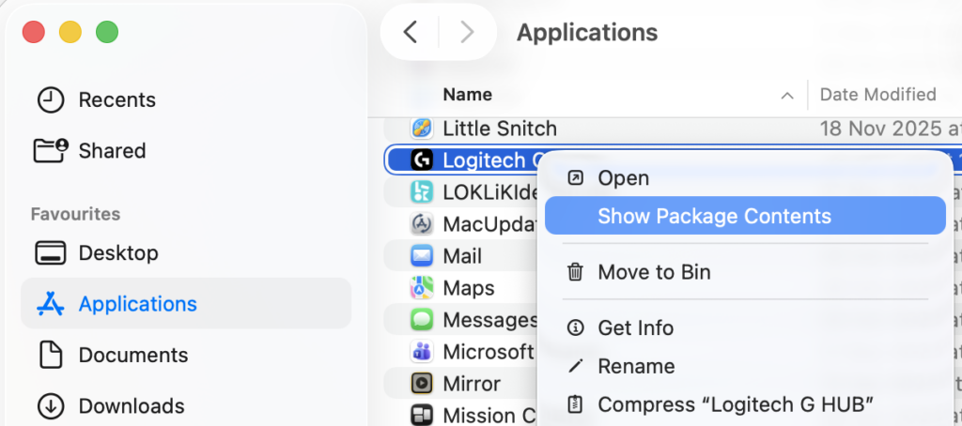Screen dimensions: 962x426
Task: Click the MacUpdater app icon
Action: pos(422,224)
